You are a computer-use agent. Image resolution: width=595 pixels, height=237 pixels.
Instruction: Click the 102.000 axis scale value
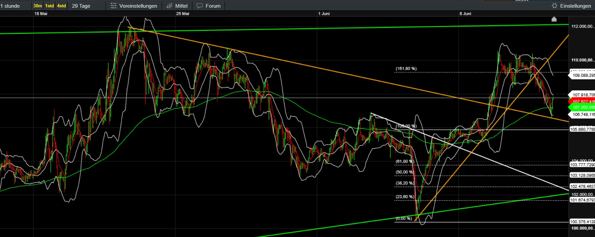tap(583, 194)
